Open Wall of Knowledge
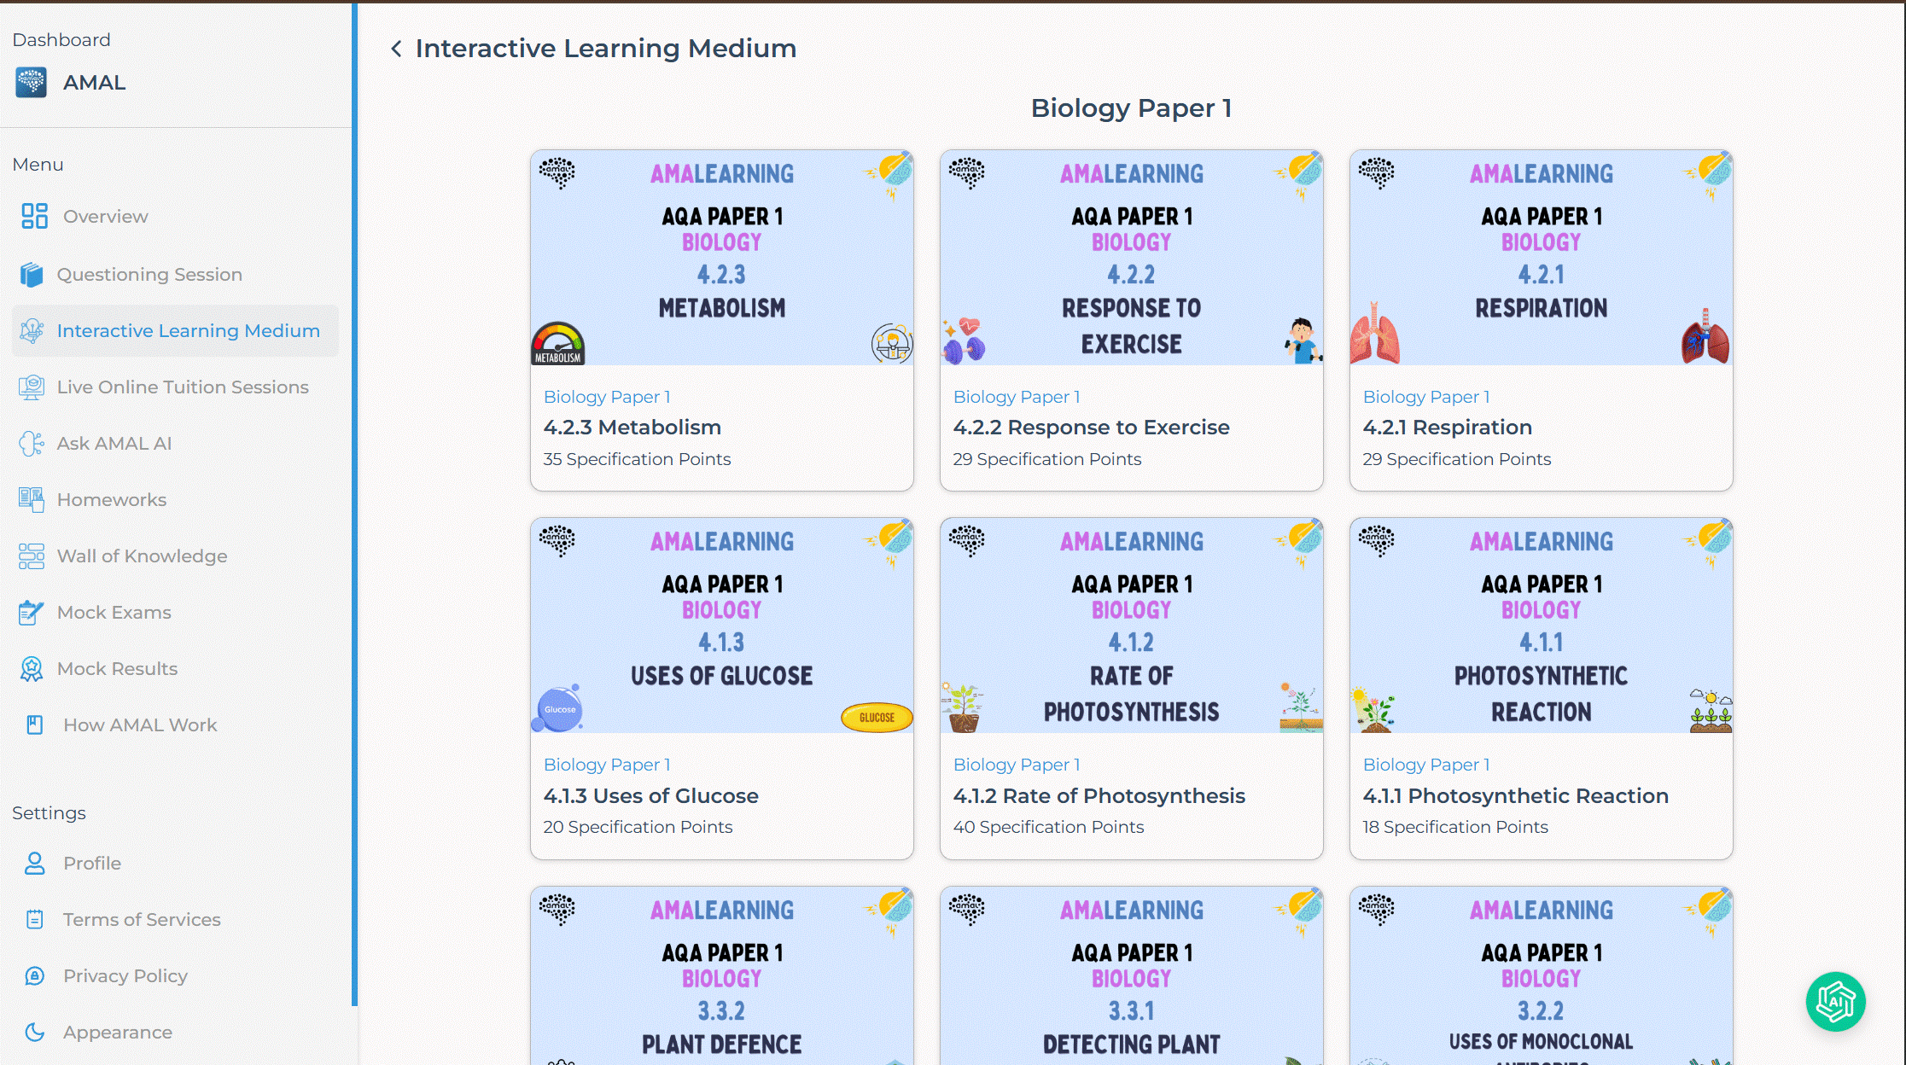Viewport: 1906px width, 1065px height. (175, 556)
